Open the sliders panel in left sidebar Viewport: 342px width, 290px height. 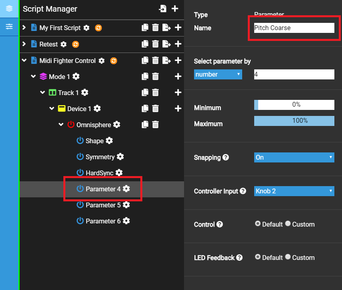click(x=9, y=27)
